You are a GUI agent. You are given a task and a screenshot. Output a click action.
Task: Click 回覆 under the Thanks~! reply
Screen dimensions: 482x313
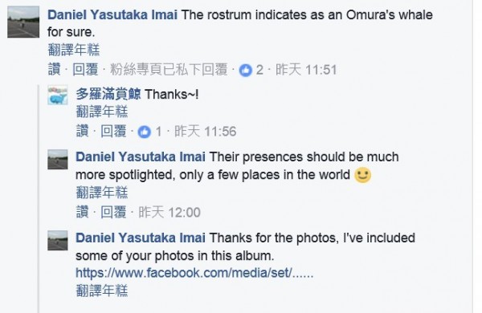(x=113, y=131)
